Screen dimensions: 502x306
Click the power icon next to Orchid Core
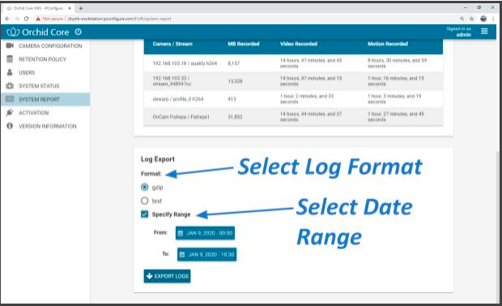click(x=78, y=32)
